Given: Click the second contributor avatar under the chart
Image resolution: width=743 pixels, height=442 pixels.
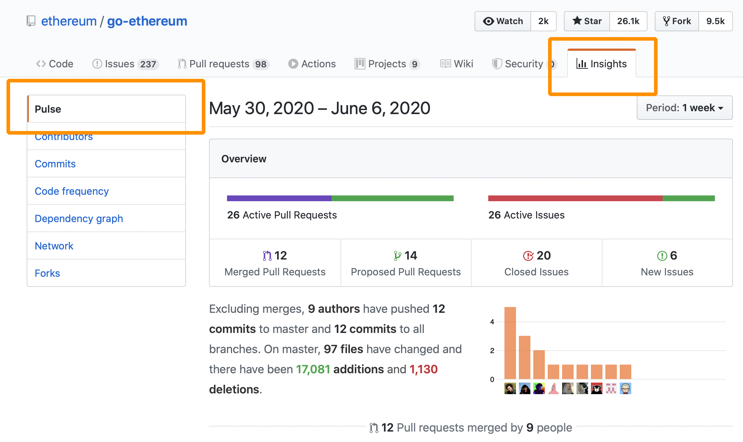Looking at the screenshot, I should (x=525, y=388).
